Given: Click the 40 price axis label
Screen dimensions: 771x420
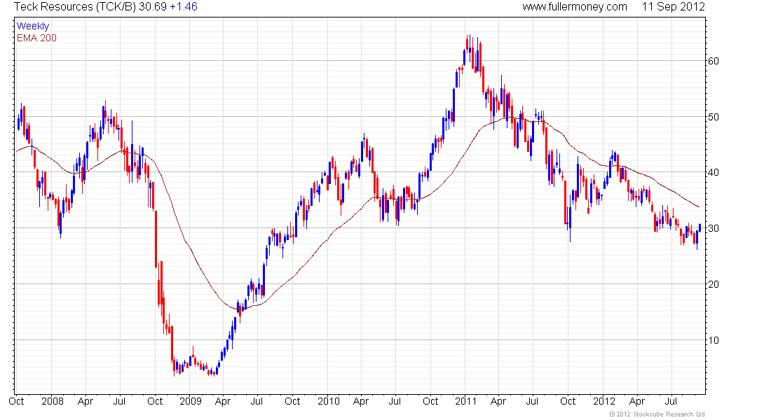Looking at the screenshot, I should tap(713, 172).
